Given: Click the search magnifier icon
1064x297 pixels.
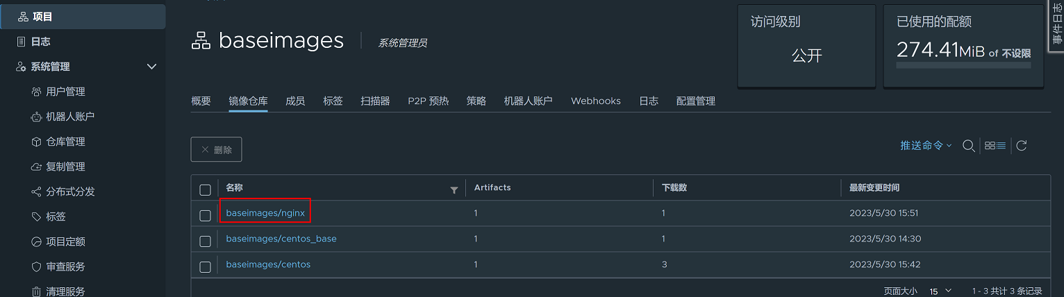Looking at the screenshot, I should (x=968, y=146).
